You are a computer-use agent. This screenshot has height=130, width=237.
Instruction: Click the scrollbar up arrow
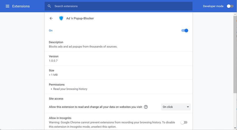click(x=235, y=14)
